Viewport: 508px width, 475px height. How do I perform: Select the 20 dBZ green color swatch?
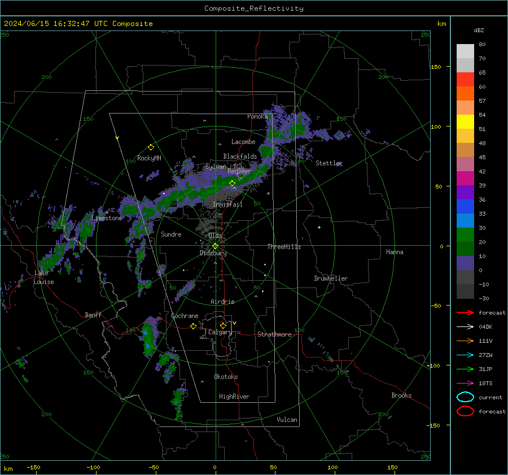(465, 235)
